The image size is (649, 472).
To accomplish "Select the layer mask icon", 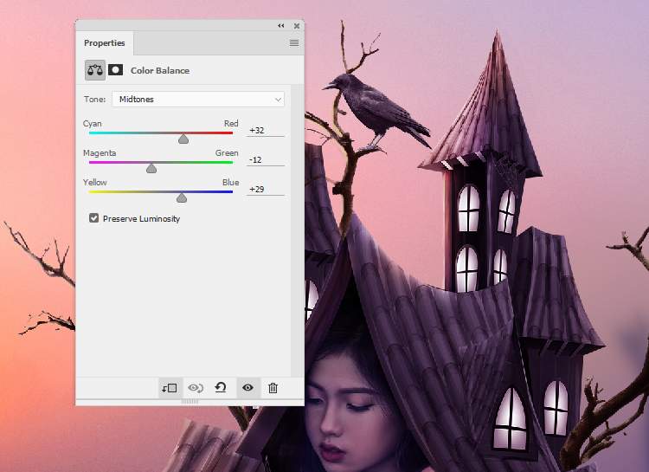I will pos(115,69).
